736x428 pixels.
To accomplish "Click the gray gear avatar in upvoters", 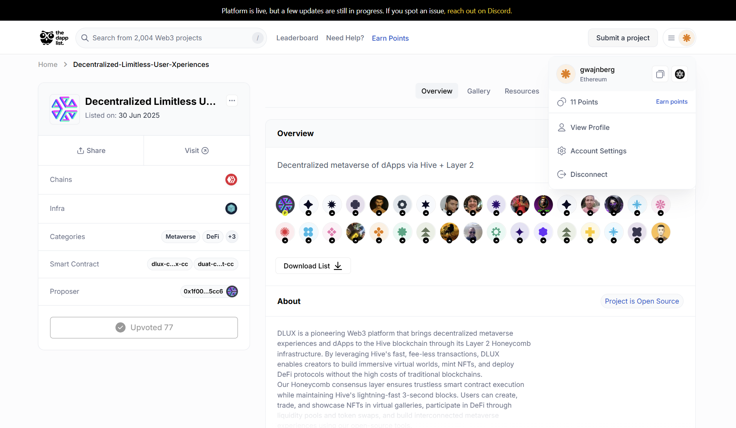I will (x=402, y=205).
